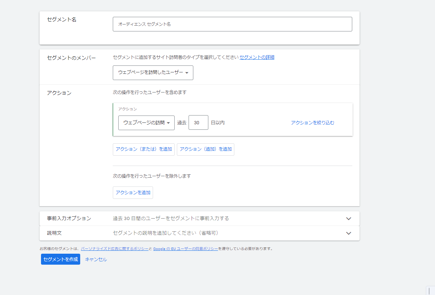Click the 事前入力オプション row title
Screen dimensions: 435x295
coord(69,218)
